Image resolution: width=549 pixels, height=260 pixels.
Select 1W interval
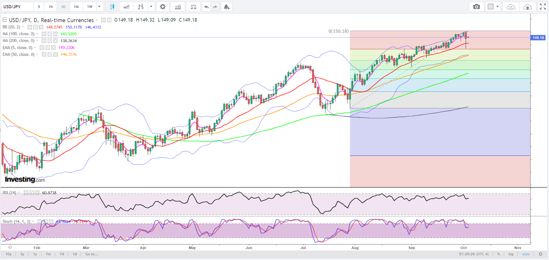(90, 7)
